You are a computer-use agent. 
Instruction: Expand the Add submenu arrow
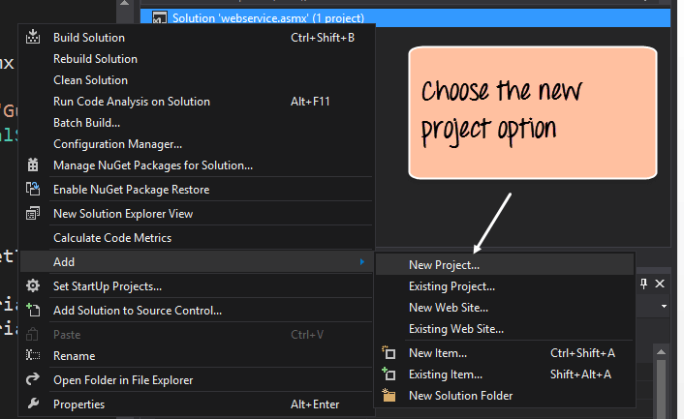pos(362,262)
